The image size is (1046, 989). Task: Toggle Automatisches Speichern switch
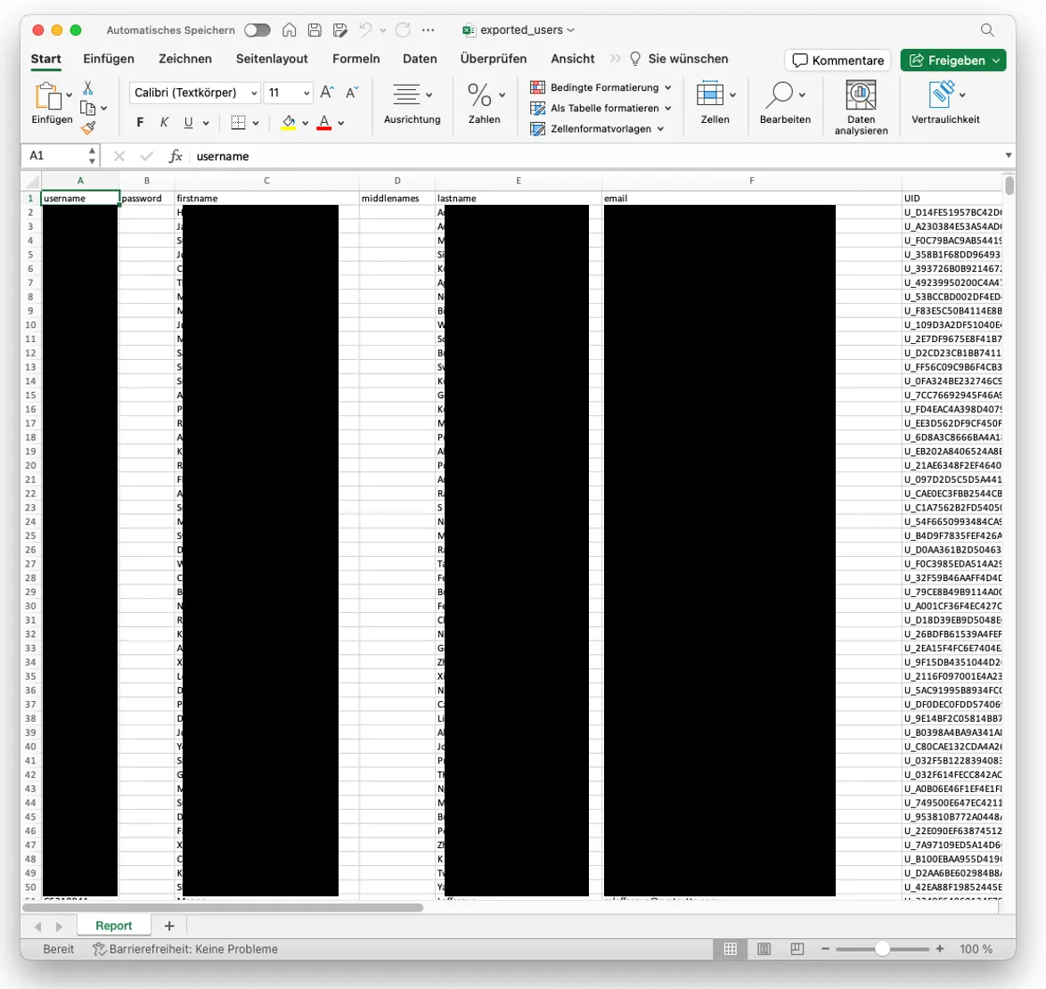click(x=257, y=30)
